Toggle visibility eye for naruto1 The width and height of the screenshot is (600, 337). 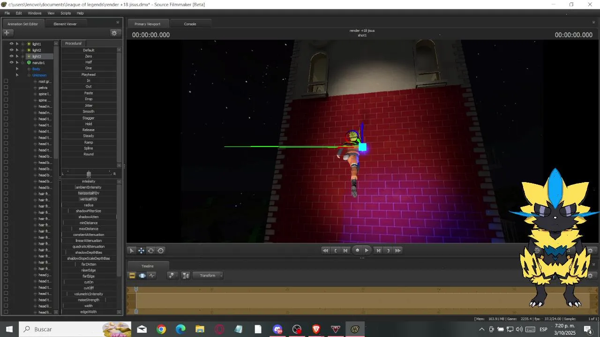[x=12, y=63]
